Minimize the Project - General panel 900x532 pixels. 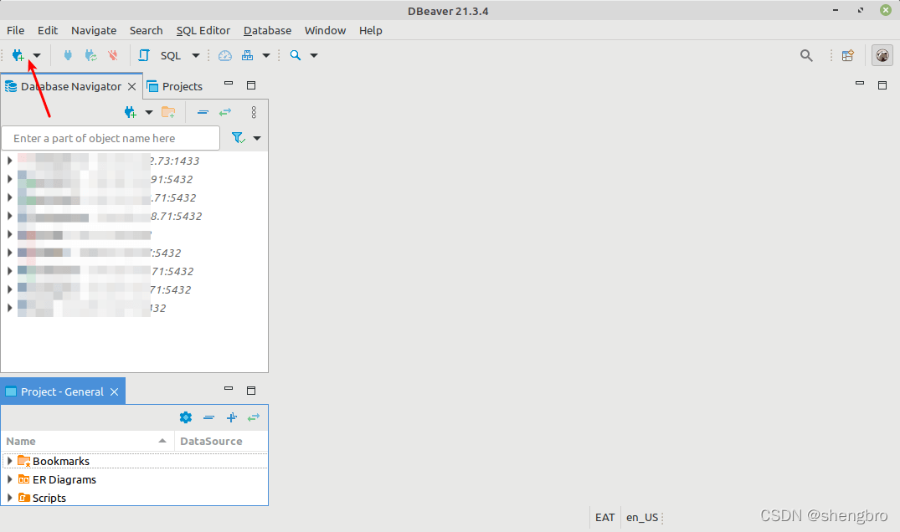pyautogui.click(x=229, y=389)
